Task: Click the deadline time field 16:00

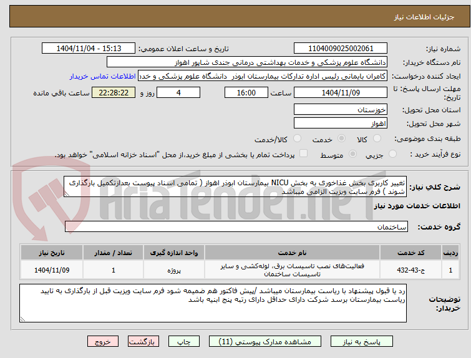Action: 246,92
